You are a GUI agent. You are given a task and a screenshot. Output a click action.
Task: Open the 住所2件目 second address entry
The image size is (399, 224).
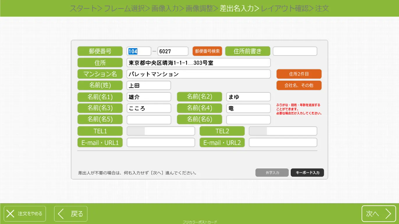[x=299, y=74]
